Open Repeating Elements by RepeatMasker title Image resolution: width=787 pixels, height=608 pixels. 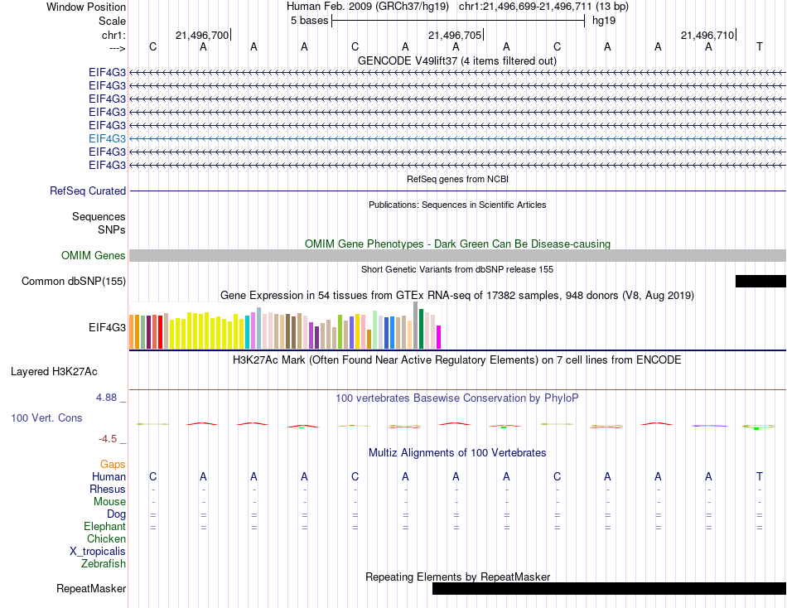coord(457,577)
